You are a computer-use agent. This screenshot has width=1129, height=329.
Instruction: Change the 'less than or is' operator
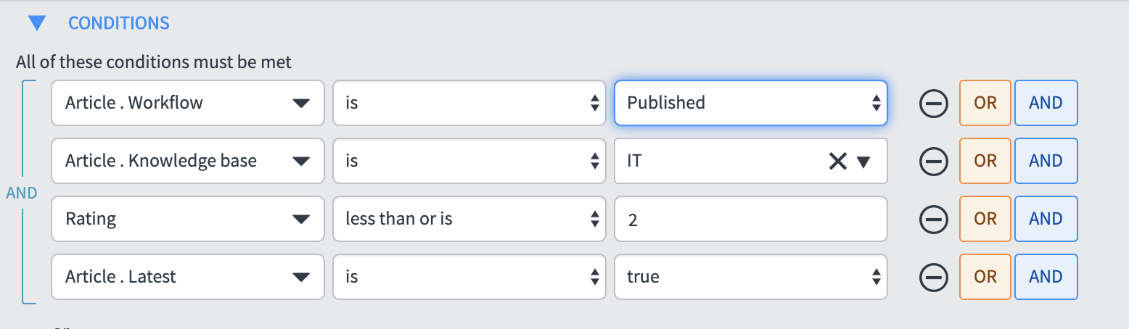pos(469,219)
